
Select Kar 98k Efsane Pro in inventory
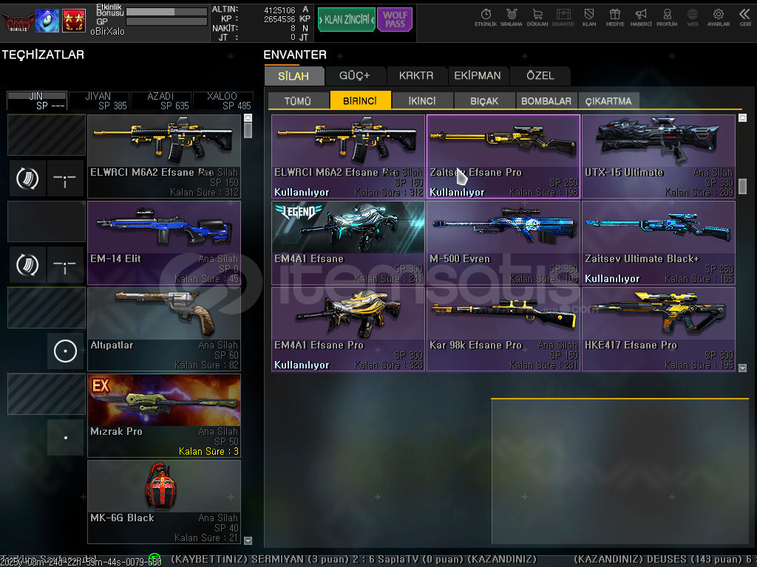click(x=503, y=329)
